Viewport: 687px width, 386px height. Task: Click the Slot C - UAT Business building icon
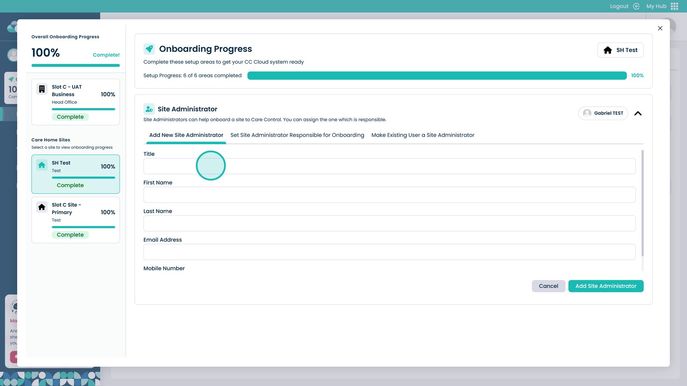pyautogui.click(x=42, y=89)
